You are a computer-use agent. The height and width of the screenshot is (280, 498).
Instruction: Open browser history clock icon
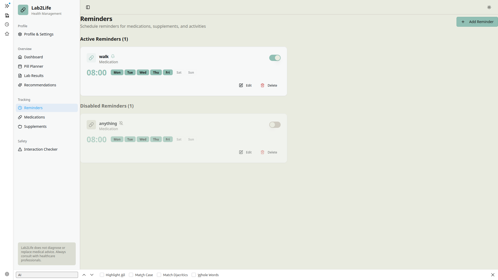7,24
